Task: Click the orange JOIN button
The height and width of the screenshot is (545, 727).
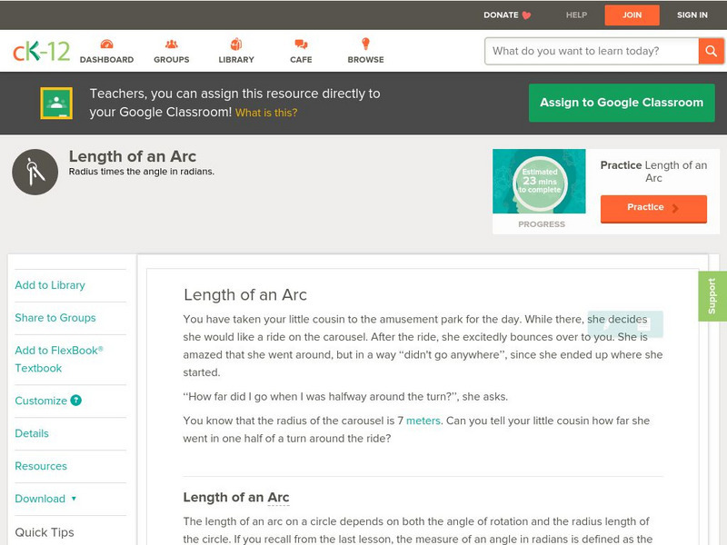Action: tap(632, 15)
